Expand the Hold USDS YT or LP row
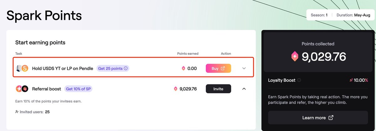The width and height of the screenshot is (376, 131). point(244,68)
